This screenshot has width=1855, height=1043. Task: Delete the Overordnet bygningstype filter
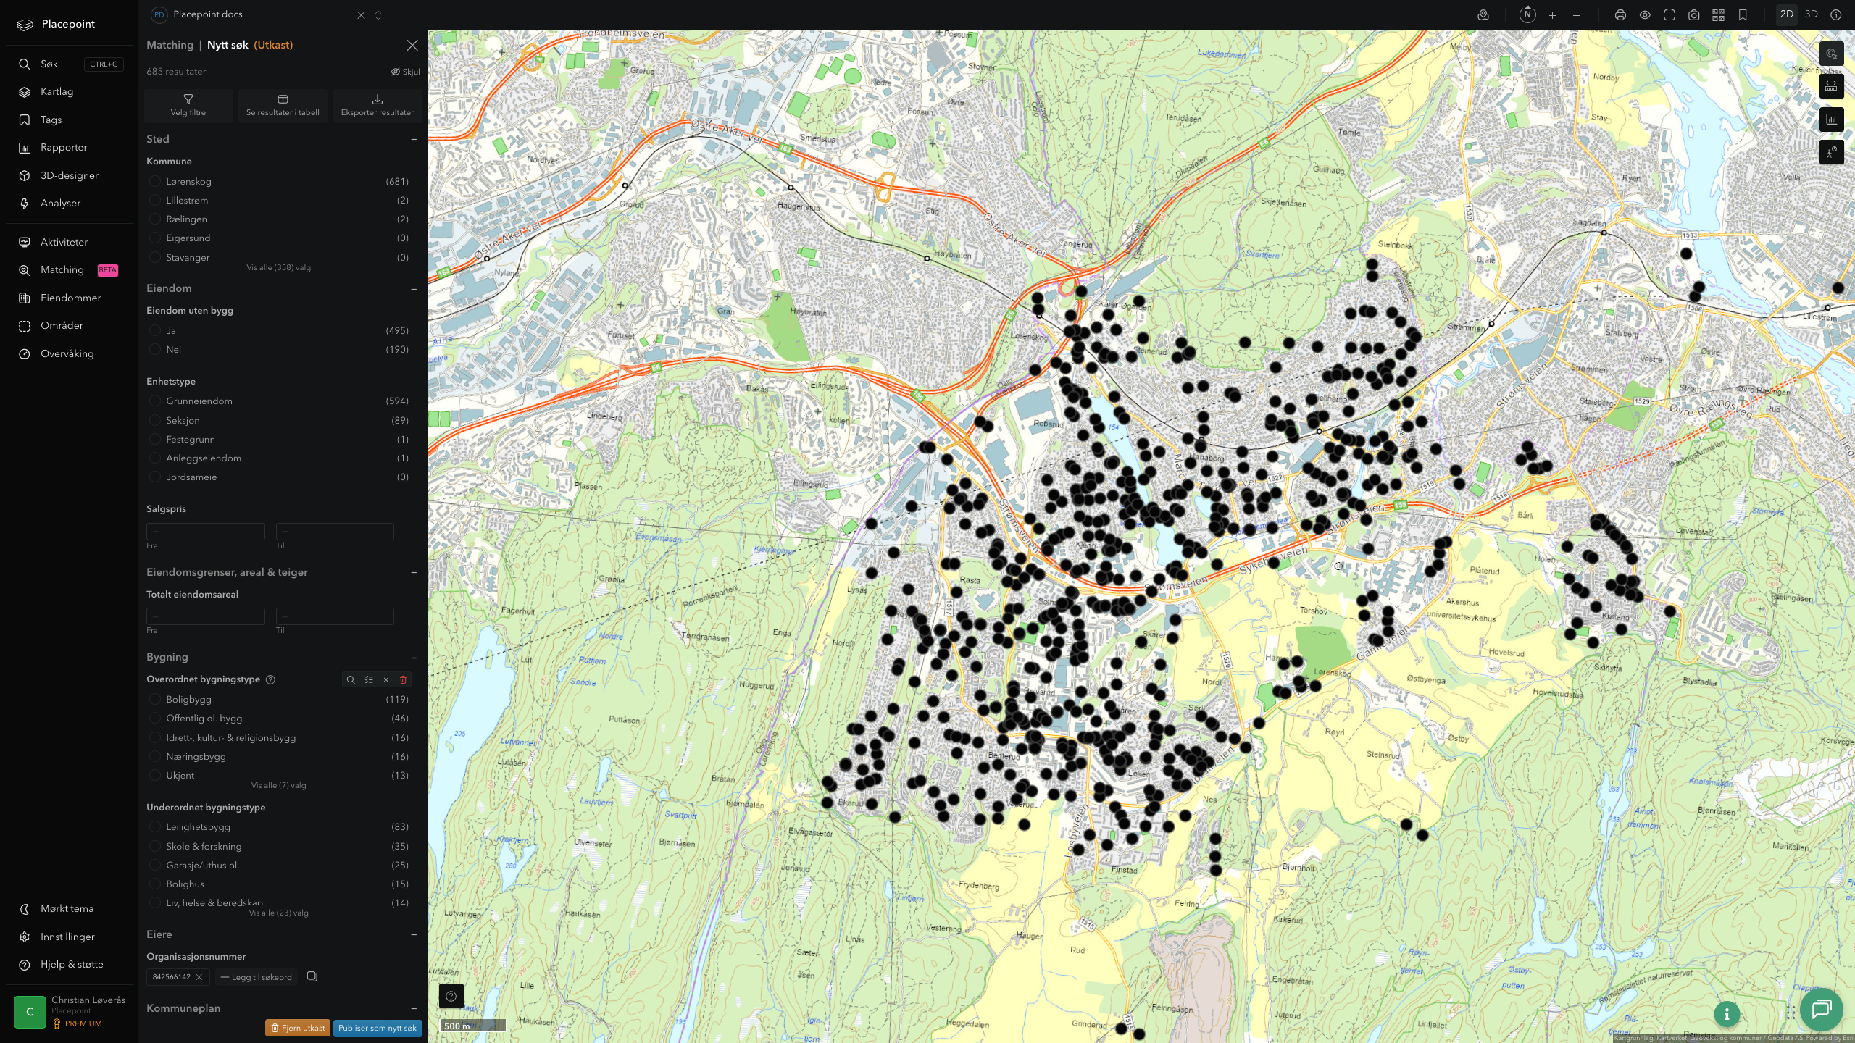point(404,679)
